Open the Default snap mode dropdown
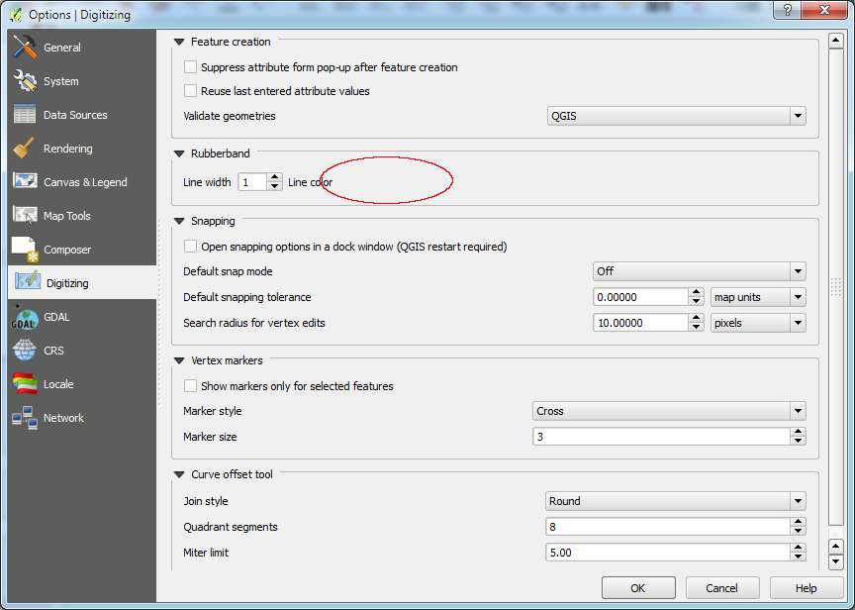 pos(699,271)
